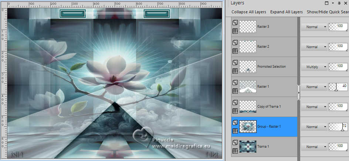Screen dimensions: 349x161
Task: Click the Copy of Trama 1 layer type icon
Action: tap(235, 103)
